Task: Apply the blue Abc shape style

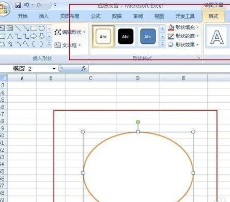Action: (148, 37)
